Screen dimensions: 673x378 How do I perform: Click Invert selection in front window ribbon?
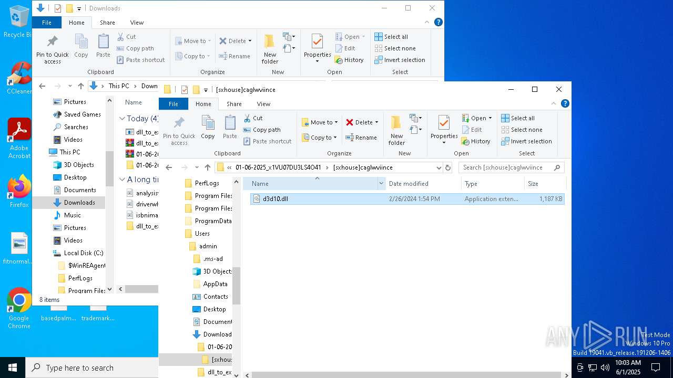pos(526,141)
